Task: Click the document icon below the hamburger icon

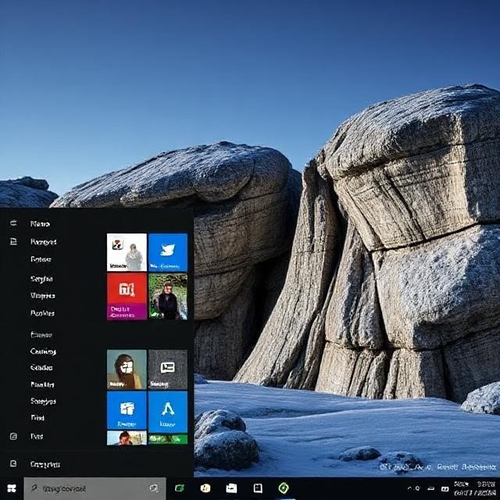Action: coord(13,241)
